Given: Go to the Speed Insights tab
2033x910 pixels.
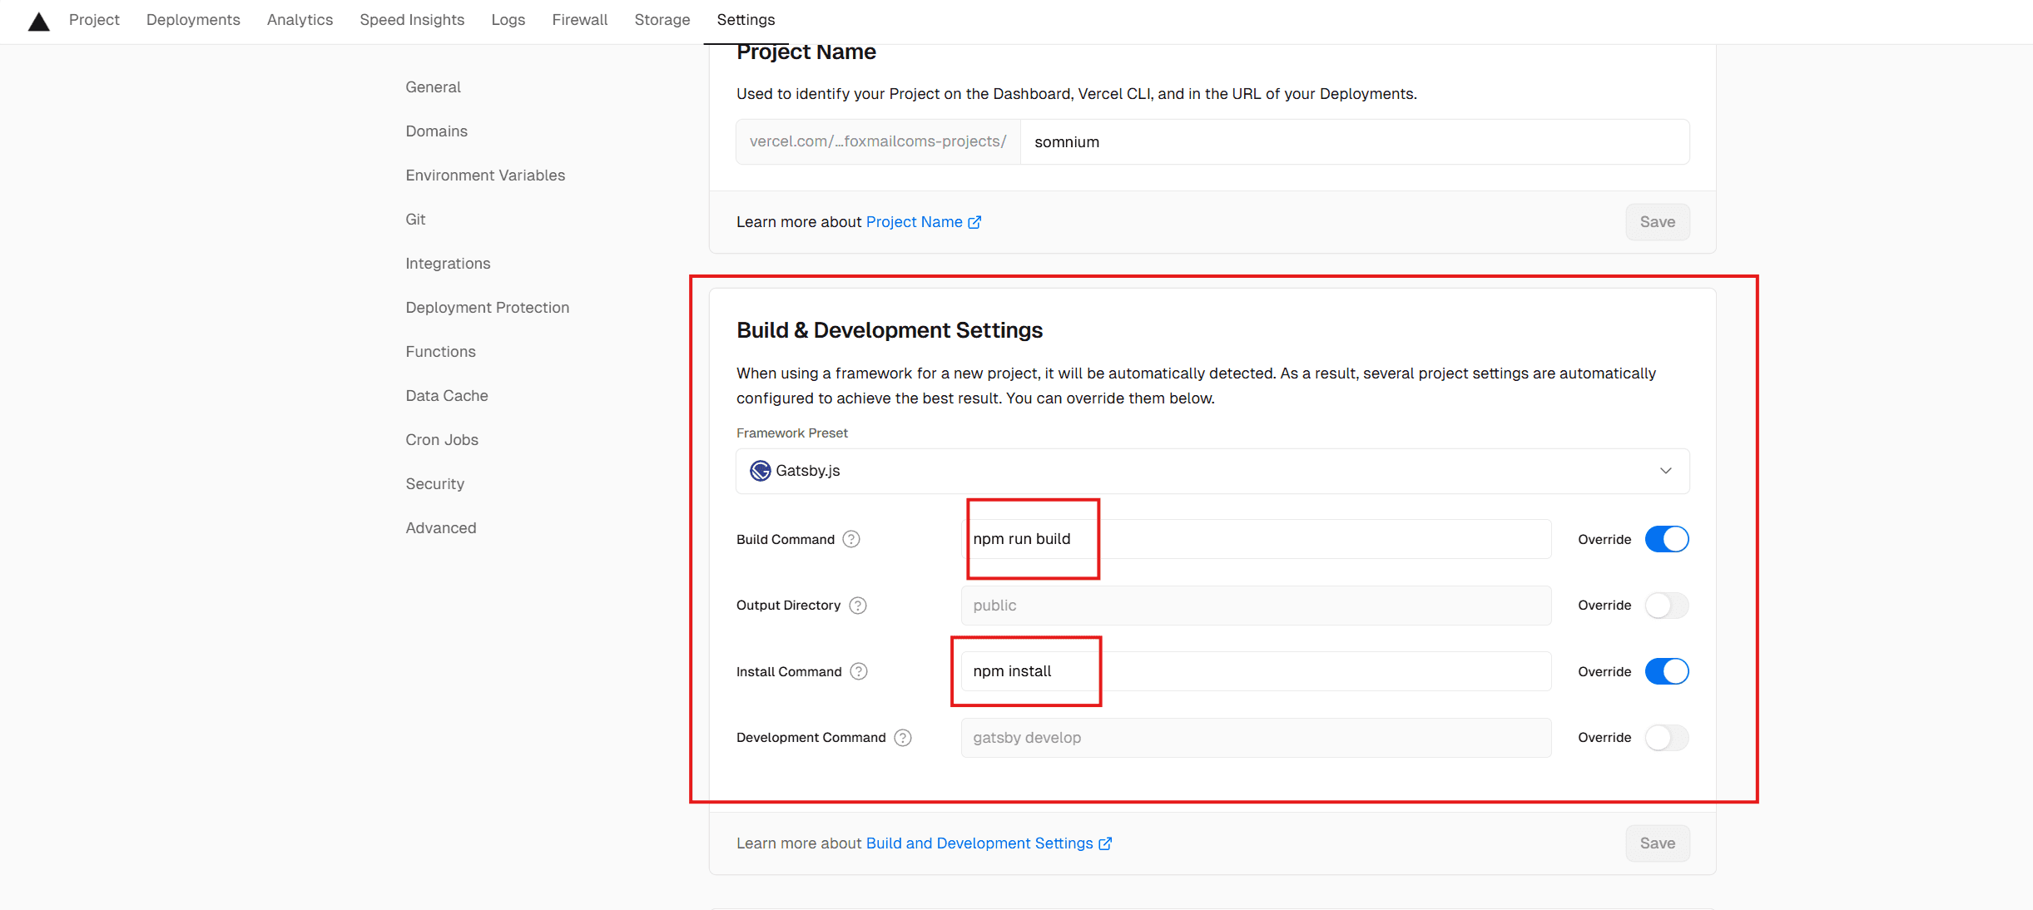Looking at the screenshot, I should pyautogui.click(x=412, y=19).
